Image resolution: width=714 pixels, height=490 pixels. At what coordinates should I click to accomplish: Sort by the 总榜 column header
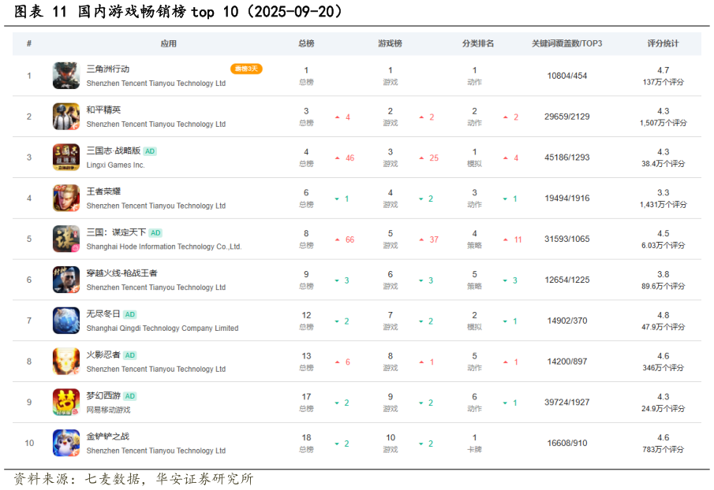306,43
